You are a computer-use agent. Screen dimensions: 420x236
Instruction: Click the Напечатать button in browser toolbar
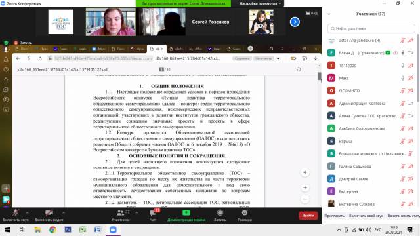click(x=263, y=58)
